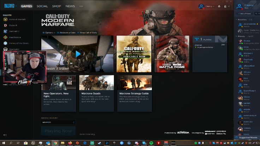The height and width of the screenshot is (146, 260).
Task: Select friend aBasedGod in the list
Action: [x=248, y=67]
